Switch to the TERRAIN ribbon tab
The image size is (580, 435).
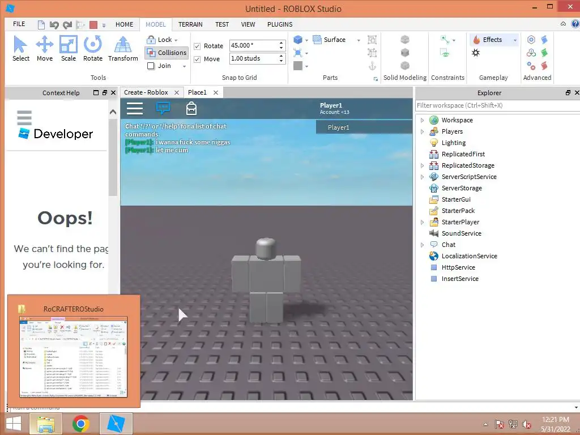190,24
